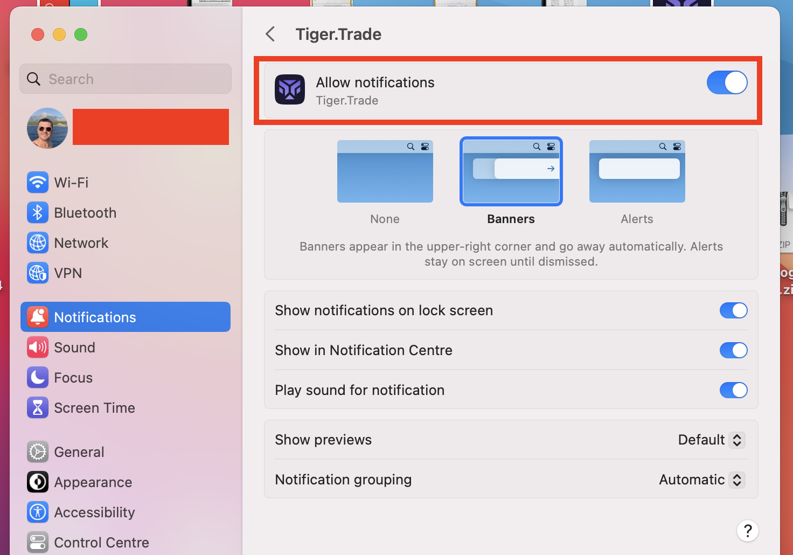
Task: Click the Focus moon icon
Action: pyautogui.click(x=38, y=378)
